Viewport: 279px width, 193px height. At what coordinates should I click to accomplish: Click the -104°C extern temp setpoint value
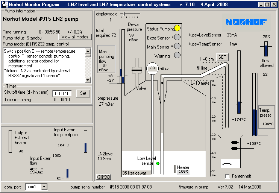[x=62, y=145]
